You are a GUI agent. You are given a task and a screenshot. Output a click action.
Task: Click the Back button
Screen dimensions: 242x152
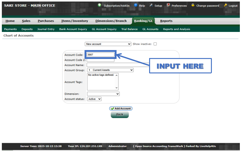click(120, 115)
